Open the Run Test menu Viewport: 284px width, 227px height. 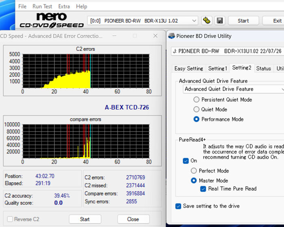pos(42,6)
